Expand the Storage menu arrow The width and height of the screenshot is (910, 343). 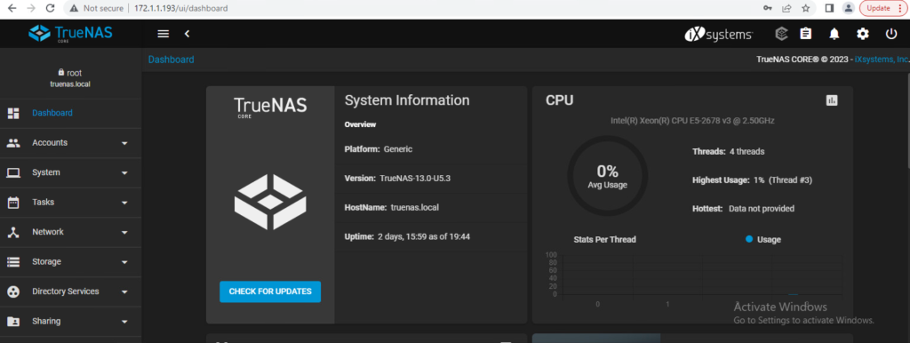tap(124, 262)
